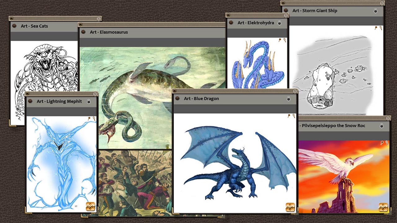Open the radial menu icon on Sea Cats title bar

[14, 26]
